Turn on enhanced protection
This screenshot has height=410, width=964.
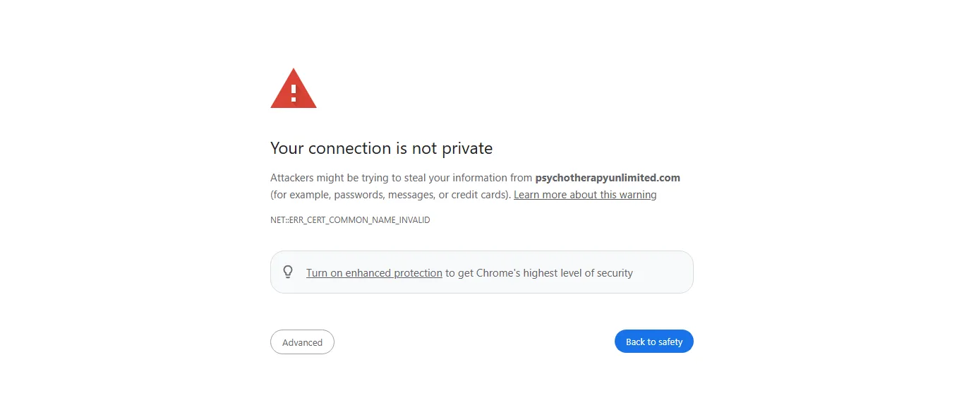374,273
